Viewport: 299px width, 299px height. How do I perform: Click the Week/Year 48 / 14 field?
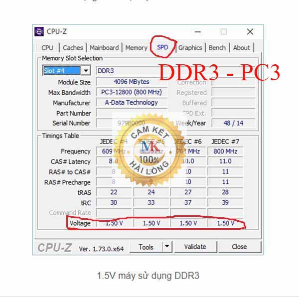tap(233, 123)
